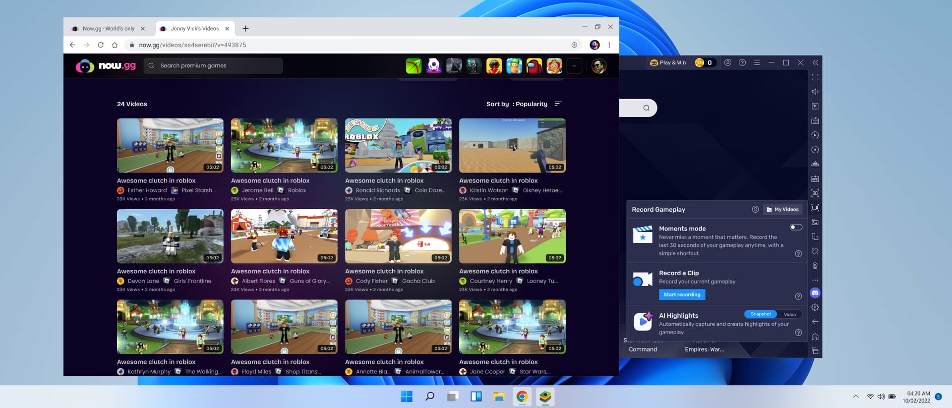The height and width of the screenshot is (408, 952).
Task: Open the Stumble Guys game icon in header
Action: [x=514, y=66]
